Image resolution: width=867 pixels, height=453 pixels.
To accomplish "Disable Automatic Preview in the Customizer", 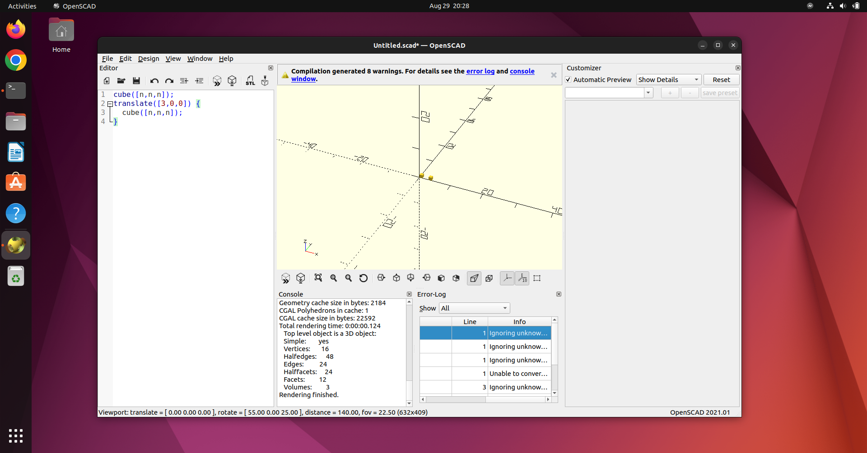I will [569, 79].
